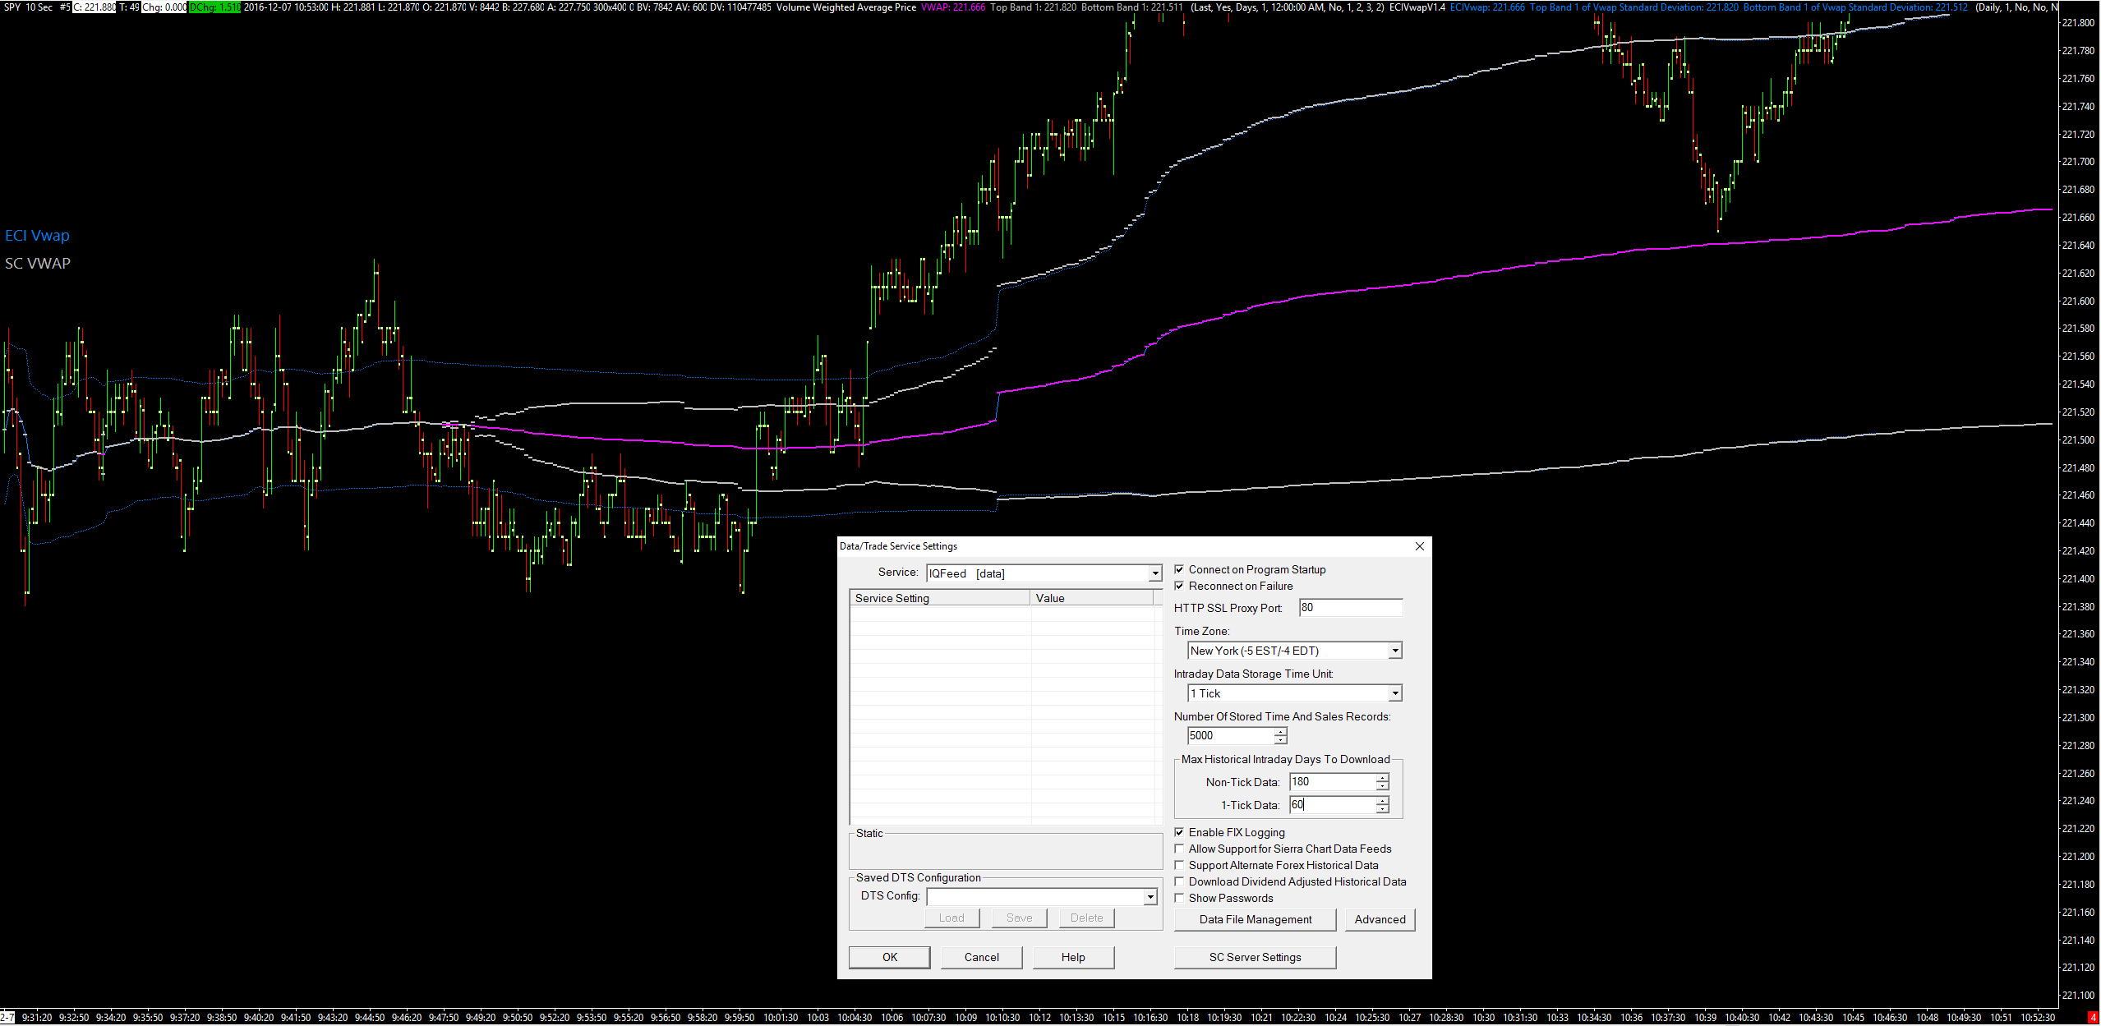Disable Enable FIX Logging checkbox
This screenshot has width=2101, height=1026.
[x=1180, y=832]
